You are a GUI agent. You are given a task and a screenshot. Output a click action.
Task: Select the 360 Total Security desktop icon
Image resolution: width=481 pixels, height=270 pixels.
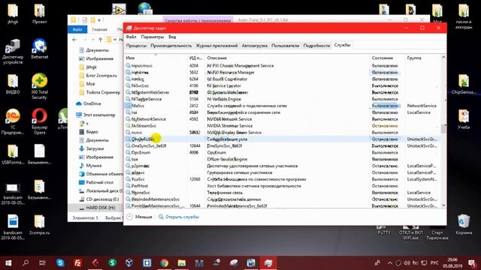tap(39, 86)
